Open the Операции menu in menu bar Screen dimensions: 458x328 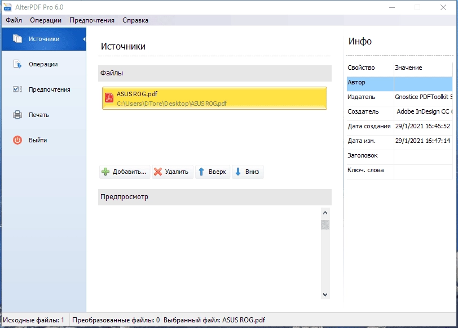[x=46, y=20]
